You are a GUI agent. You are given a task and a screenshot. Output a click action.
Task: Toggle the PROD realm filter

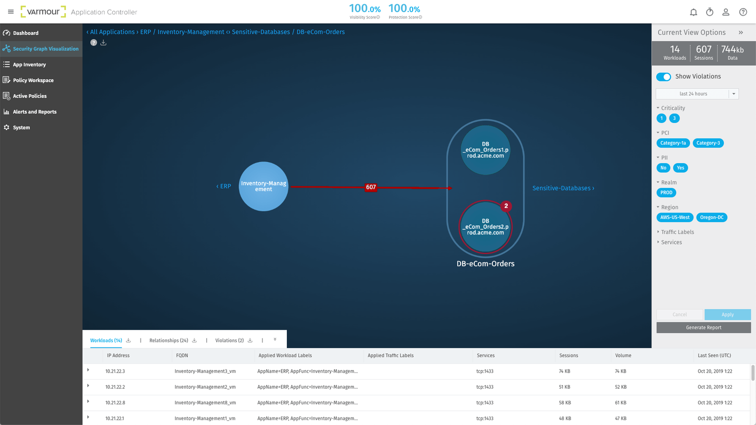(666, 192)
